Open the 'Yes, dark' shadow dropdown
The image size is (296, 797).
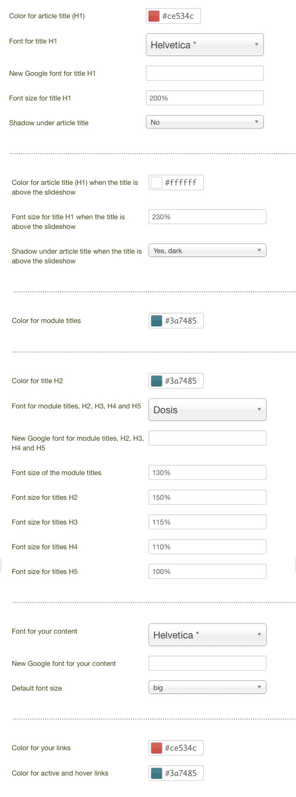tap(208, 250)
